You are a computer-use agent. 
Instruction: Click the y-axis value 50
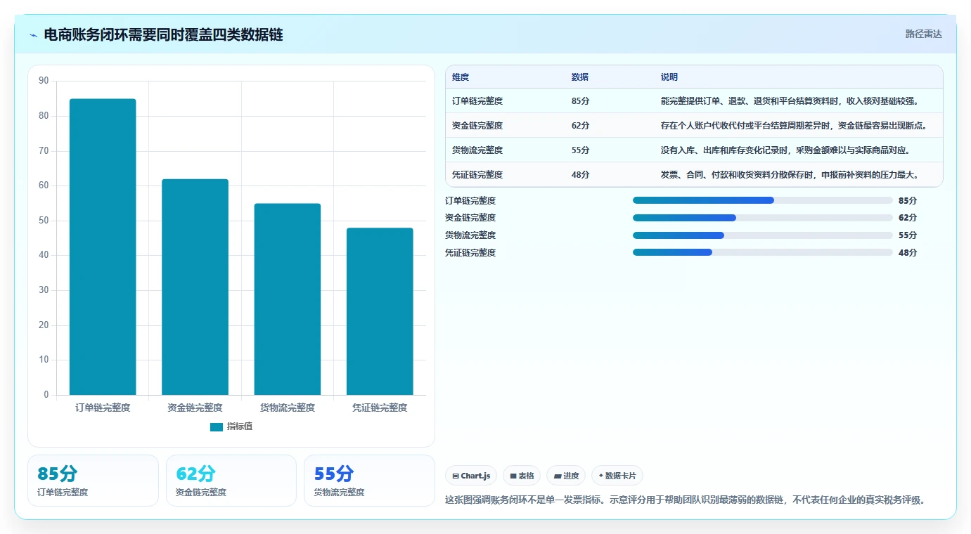tap(44, 220)
